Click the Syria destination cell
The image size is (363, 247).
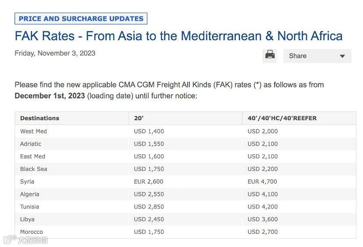27,181
